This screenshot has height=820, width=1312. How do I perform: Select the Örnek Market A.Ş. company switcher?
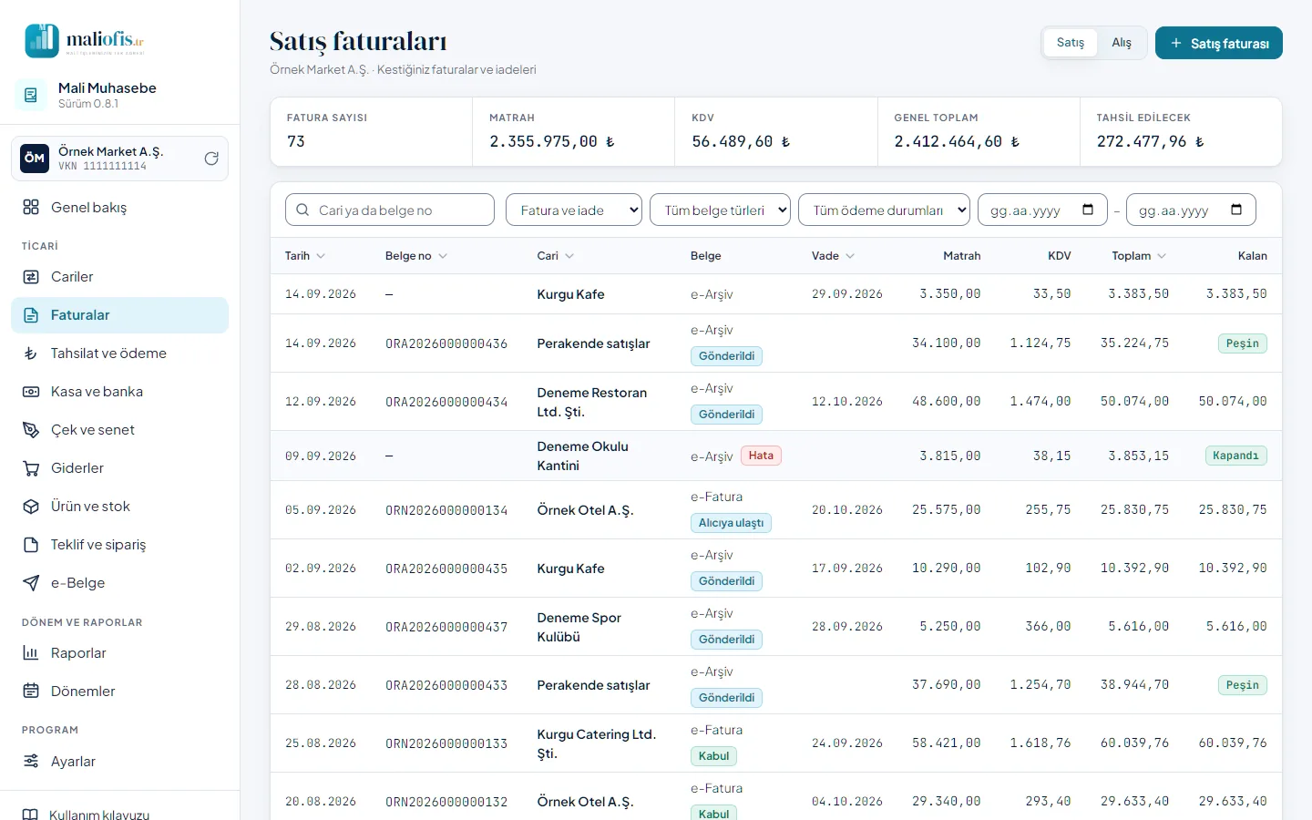click(119, 159)
